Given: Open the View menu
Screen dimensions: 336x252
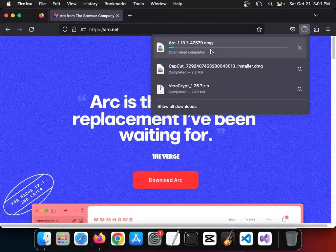Looking at the screenshot, I should click(x=72, y=4).
